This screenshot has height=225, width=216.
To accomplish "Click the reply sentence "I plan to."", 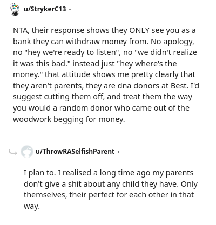I will point(40,173).
